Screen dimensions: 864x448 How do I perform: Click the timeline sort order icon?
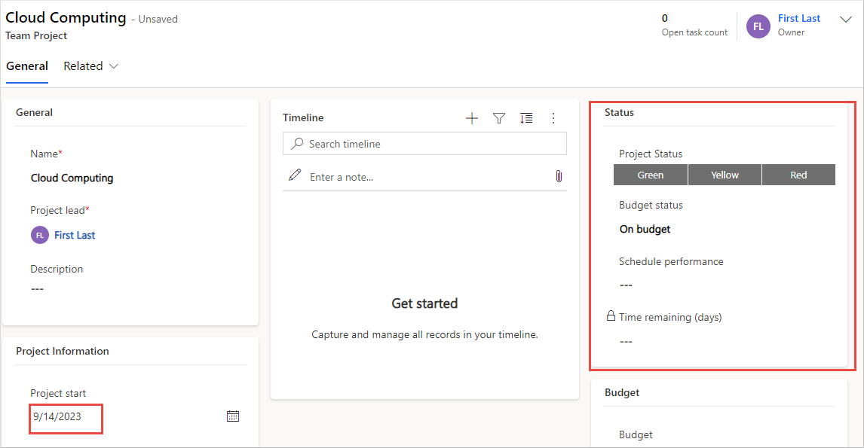tap(526, 118)
